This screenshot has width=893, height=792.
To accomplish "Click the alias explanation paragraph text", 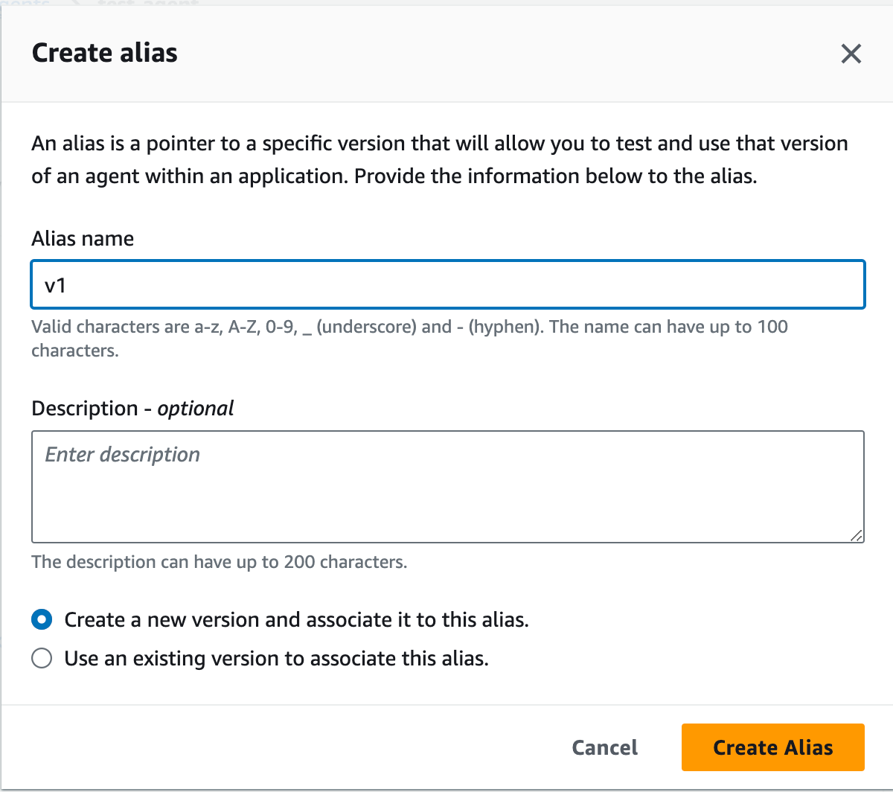I will (x=439, y=159).
